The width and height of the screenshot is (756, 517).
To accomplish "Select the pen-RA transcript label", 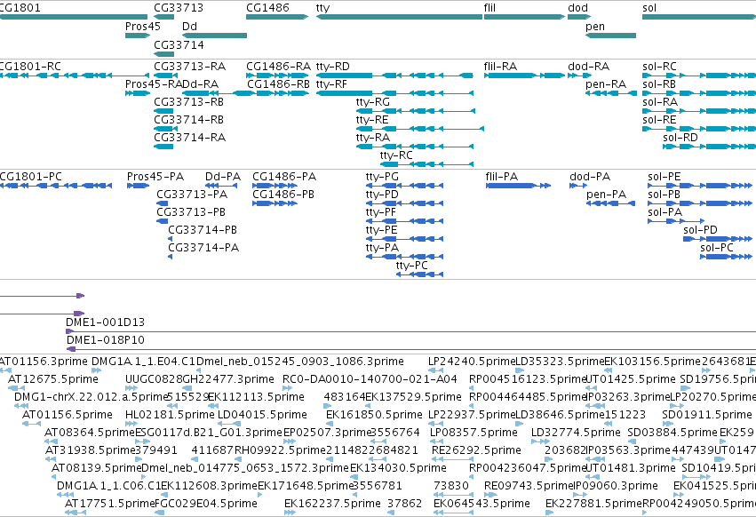I will (x=606, y=84).
